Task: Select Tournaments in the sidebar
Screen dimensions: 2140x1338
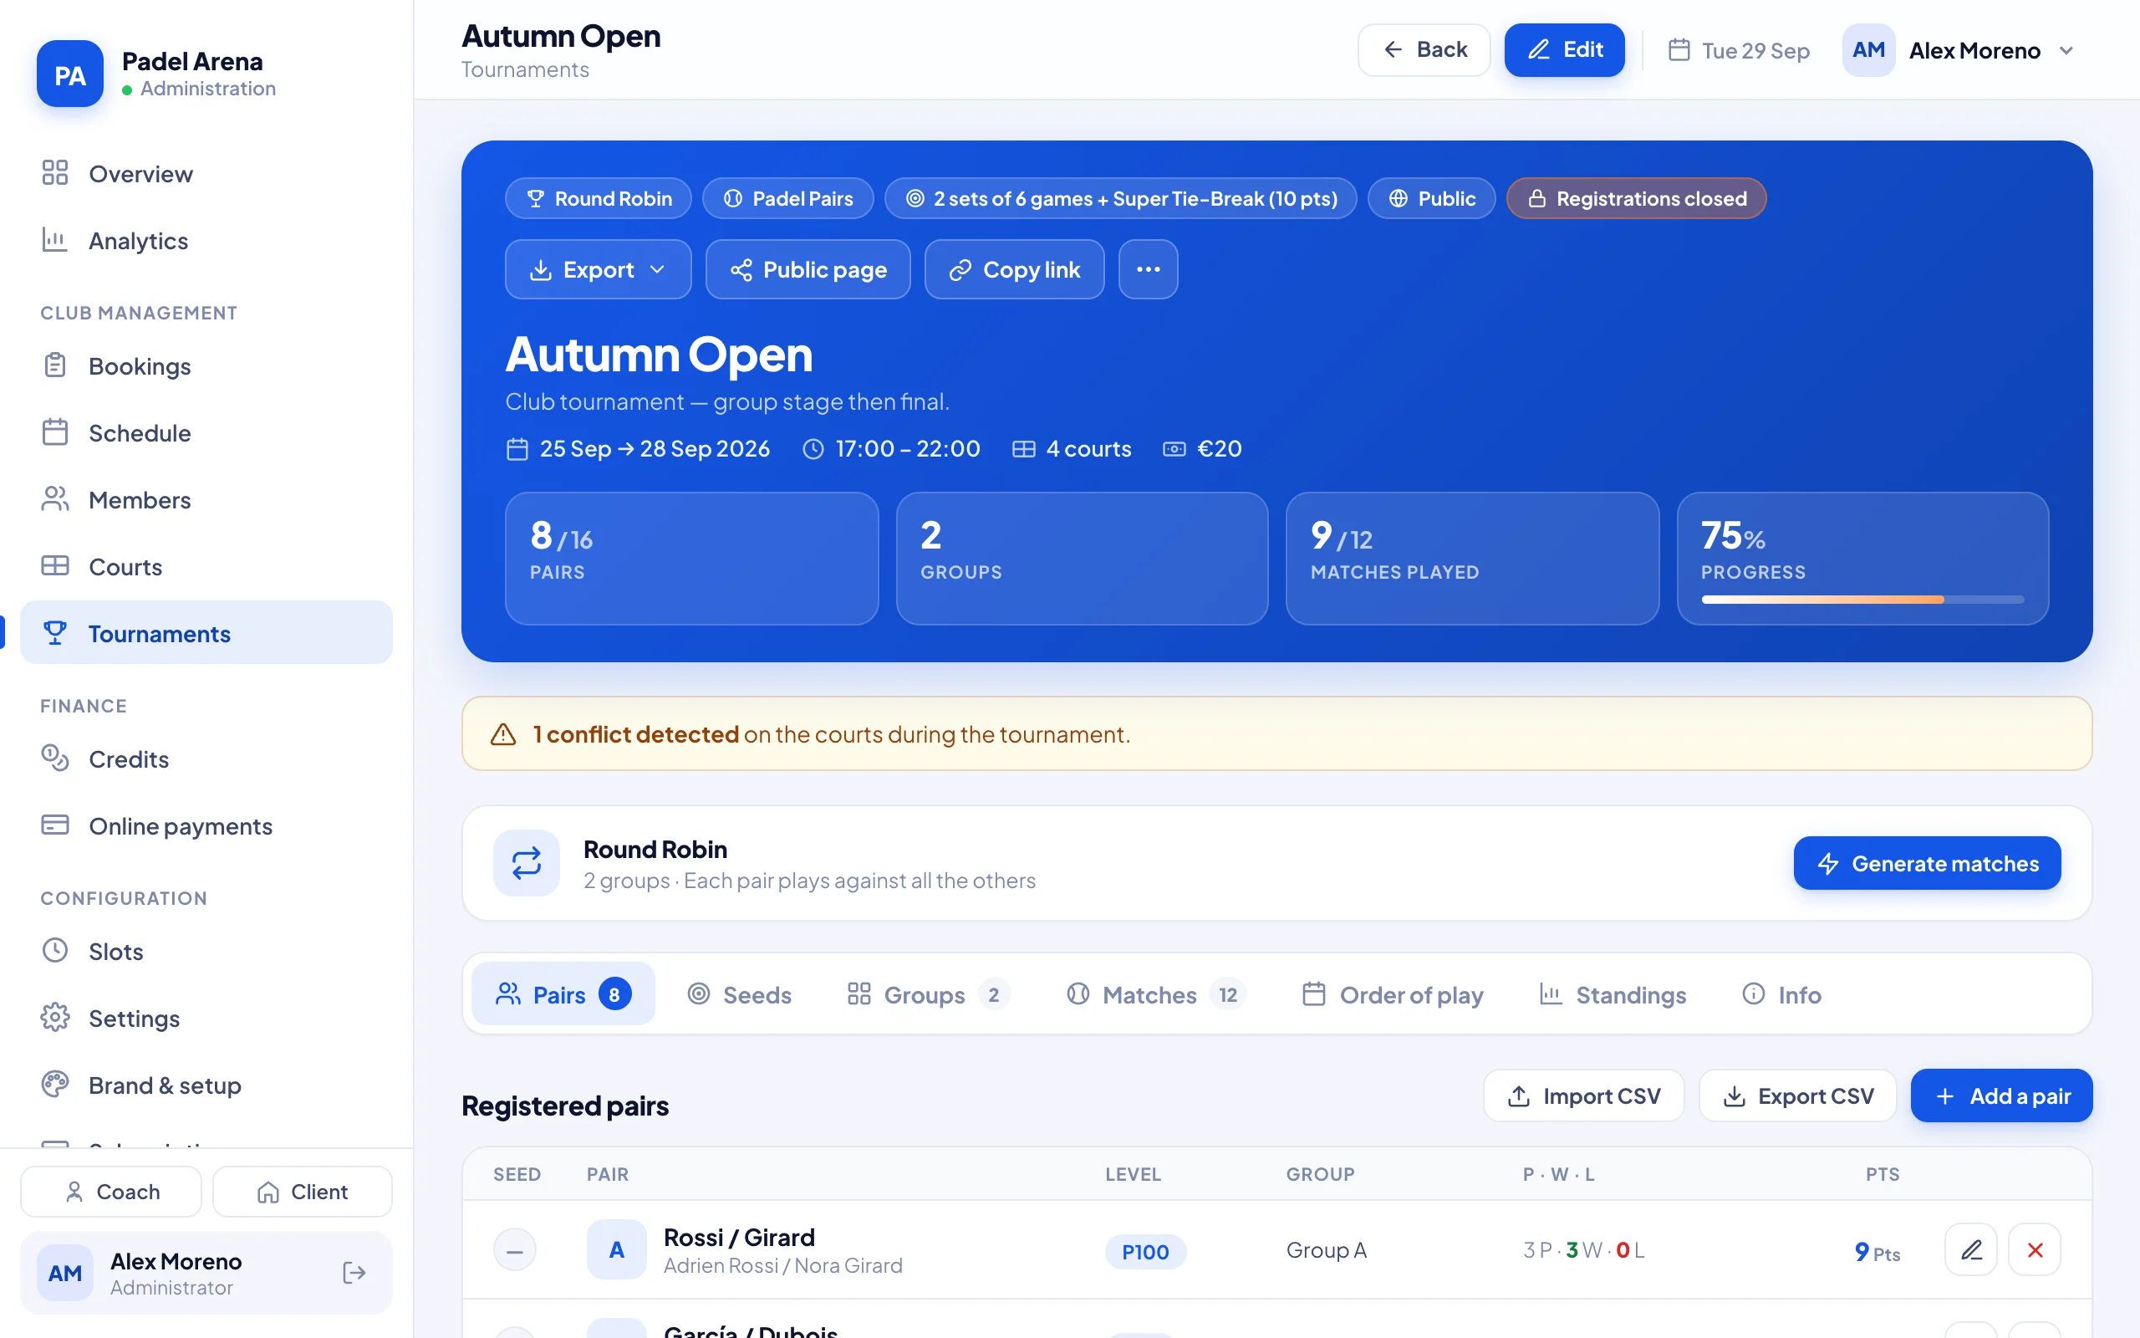Action: click(x=206, y=634)
